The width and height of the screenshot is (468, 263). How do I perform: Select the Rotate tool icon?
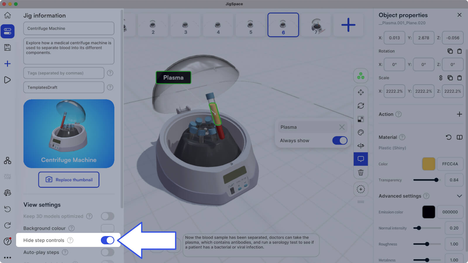(x=361, y=106)
